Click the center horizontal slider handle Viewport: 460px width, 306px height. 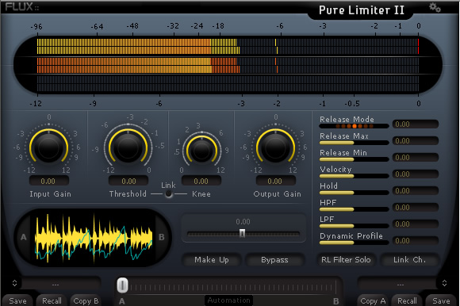tap(242, 233)
